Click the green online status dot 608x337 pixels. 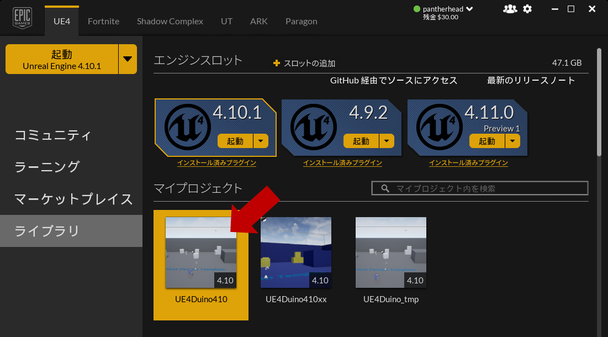click(417, 9)
